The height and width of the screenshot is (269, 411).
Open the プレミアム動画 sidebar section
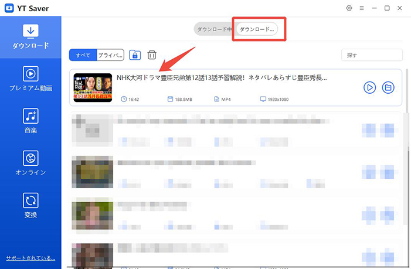(x=30, y=79)
